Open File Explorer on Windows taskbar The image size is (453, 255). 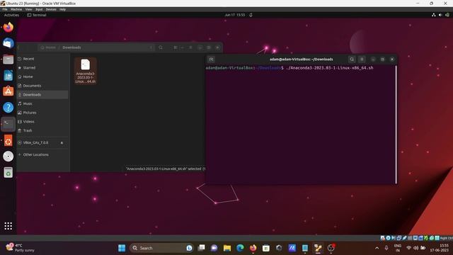pyautogui.click(x=227, y=248)
